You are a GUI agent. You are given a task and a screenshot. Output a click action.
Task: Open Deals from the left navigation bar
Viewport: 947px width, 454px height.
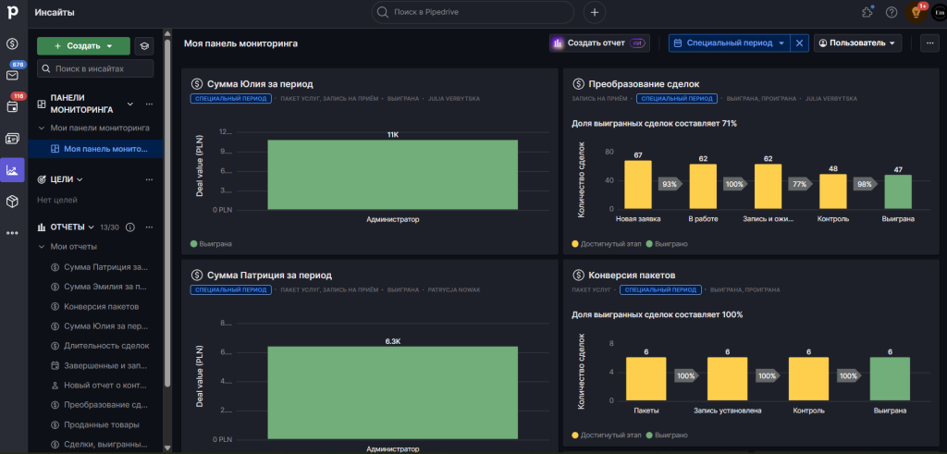(13, 44)
